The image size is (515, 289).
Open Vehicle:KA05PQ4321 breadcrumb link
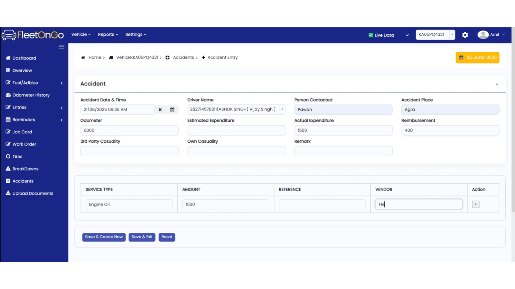[137, 57]
